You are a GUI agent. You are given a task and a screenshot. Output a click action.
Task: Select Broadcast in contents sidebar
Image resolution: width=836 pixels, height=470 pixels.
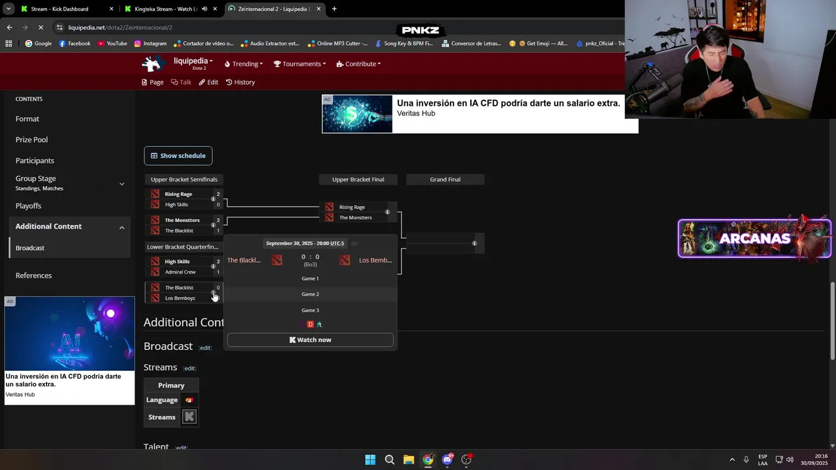click(30, 248)
